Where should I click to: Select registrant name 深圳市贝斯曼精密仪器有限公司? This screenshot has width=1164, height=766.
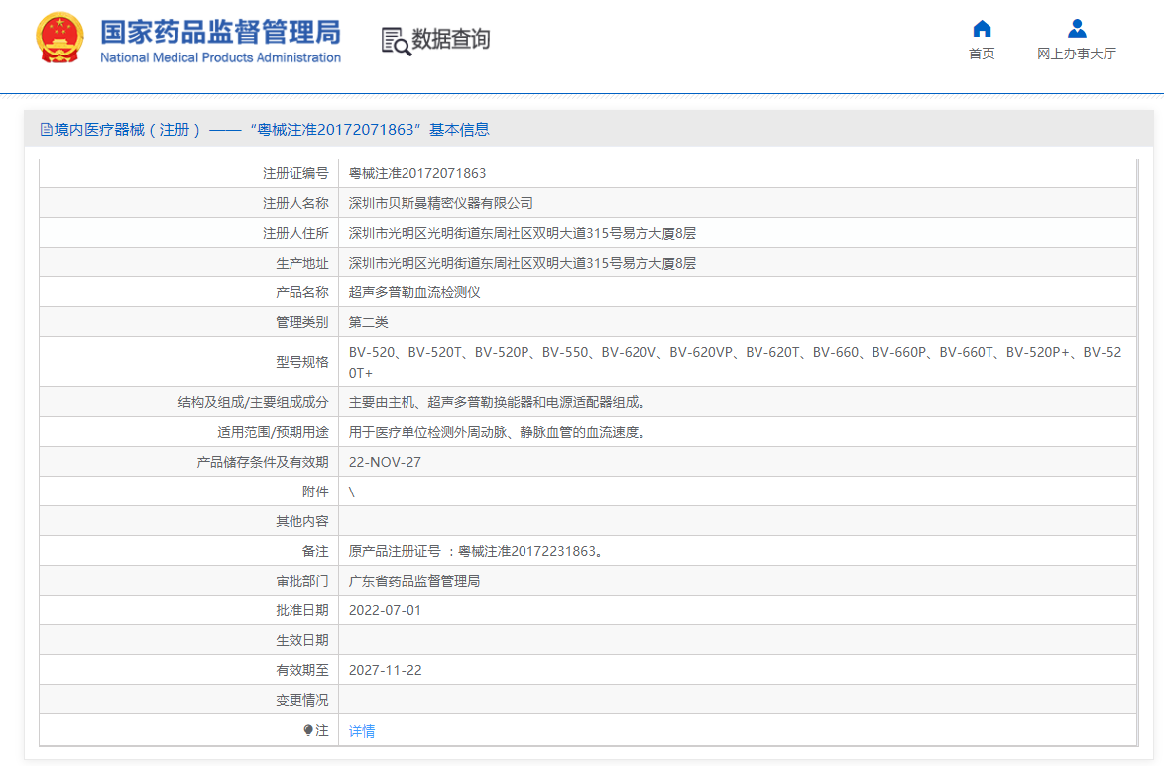441,202
